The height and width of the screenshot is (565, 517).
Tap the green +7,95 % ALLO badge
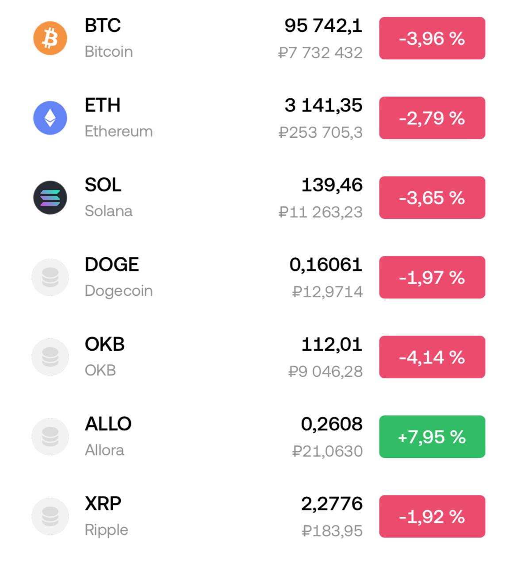click(432, 437)
